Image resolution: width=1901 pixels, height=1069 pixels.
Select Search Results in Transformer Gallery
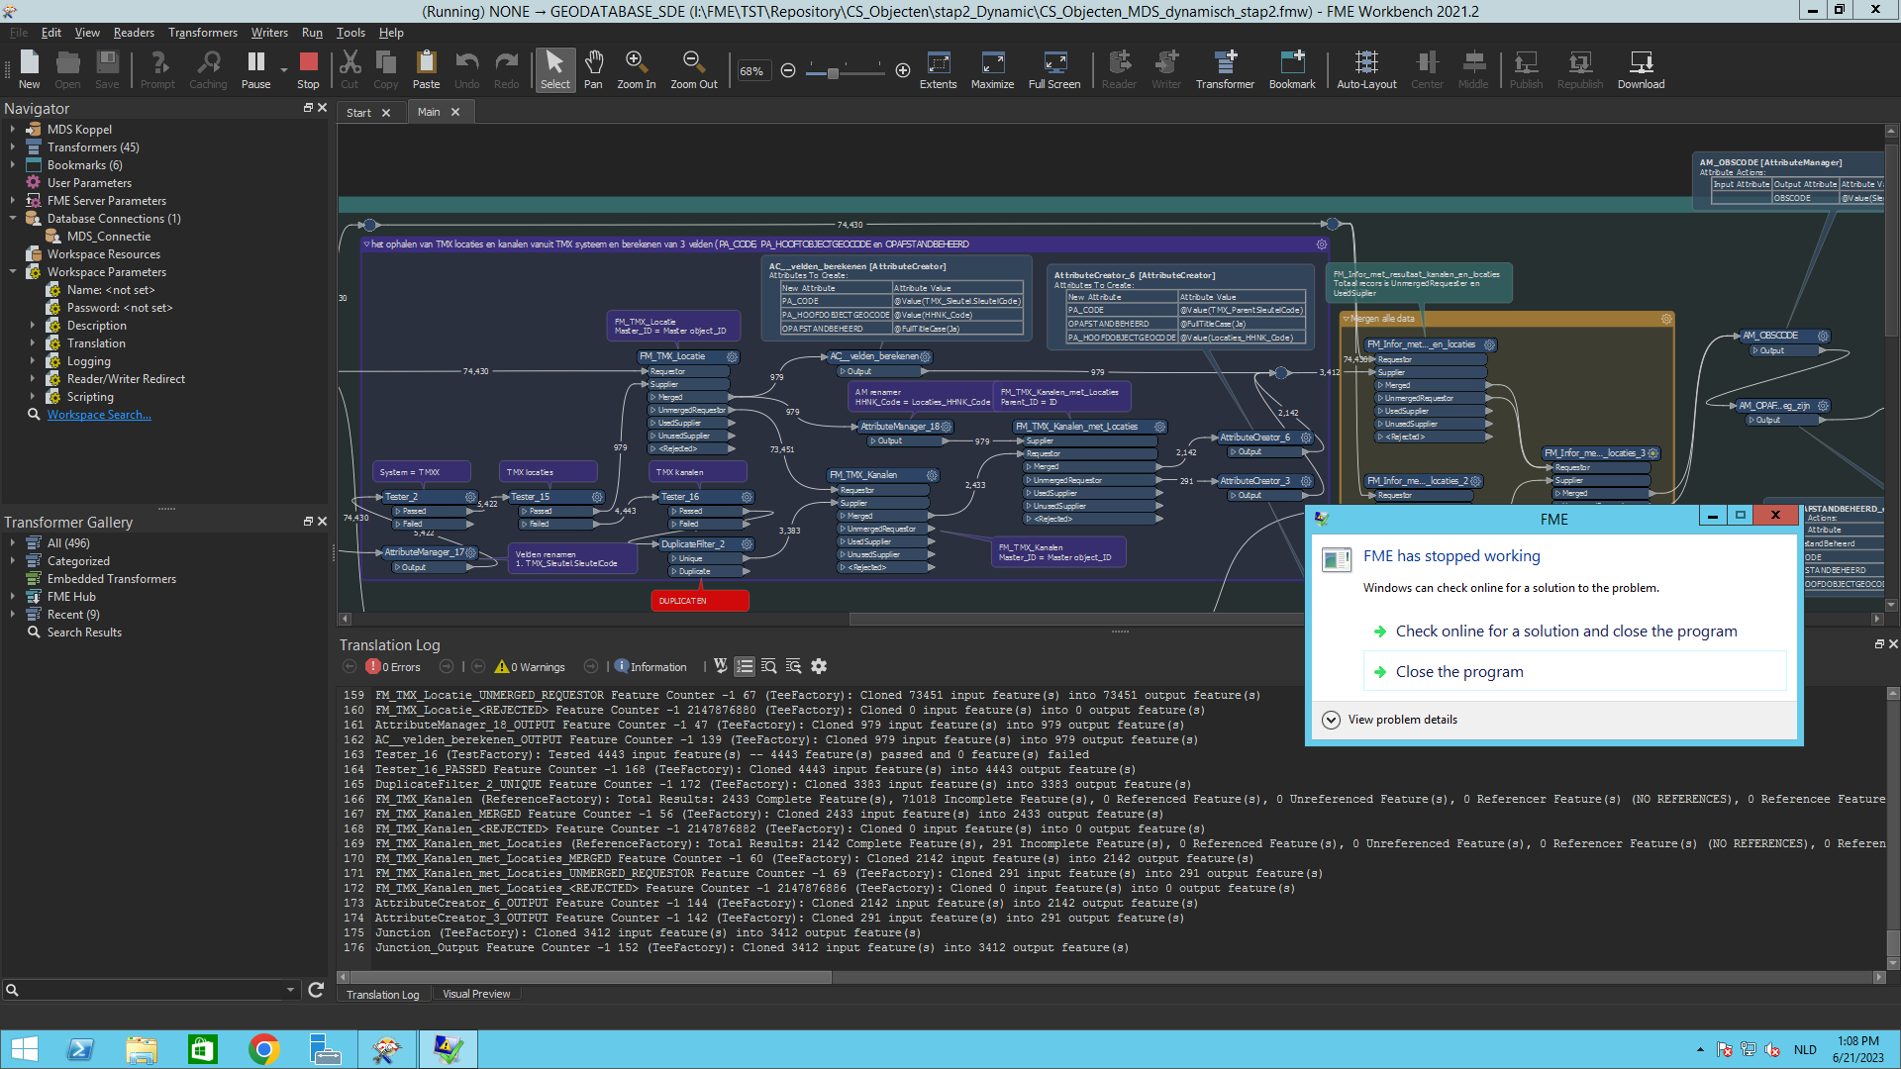pyautogui.click(x=84, y=632)
